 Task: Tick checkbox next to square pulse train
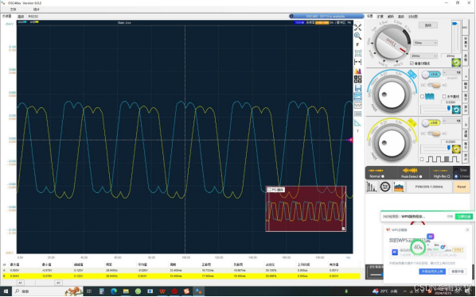[422, 160]
